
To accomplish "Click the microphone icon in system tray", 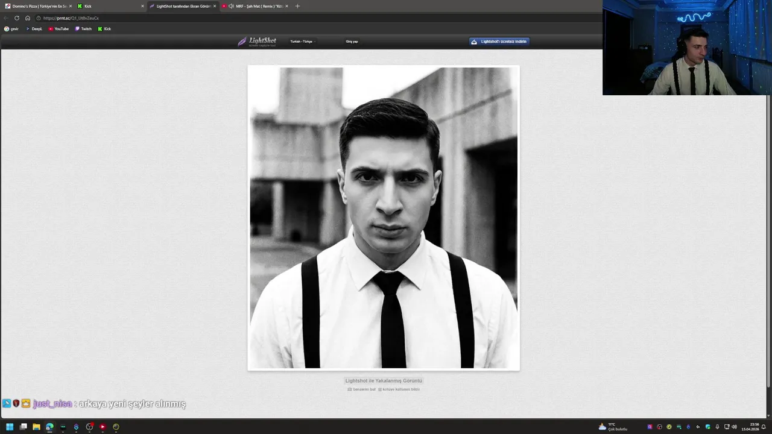I will 717,427.
